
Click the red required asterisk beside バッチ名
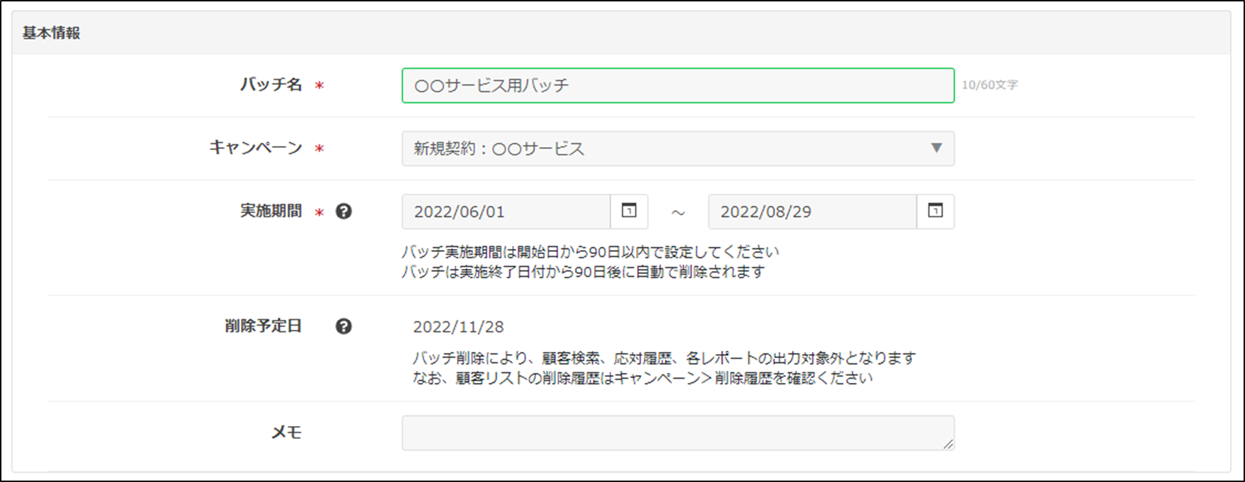point(319,86)
